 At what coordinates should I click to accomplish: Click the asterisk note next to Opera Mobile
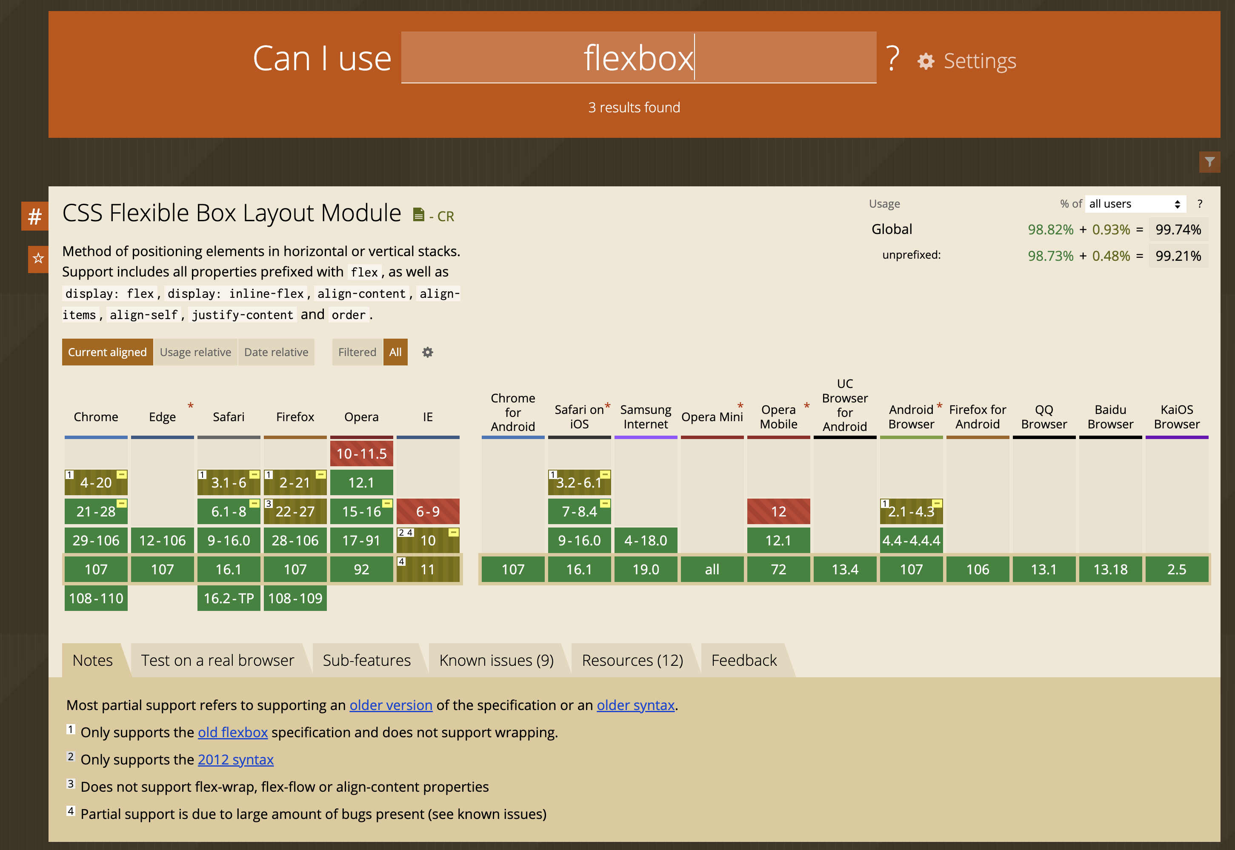[806, 406]
